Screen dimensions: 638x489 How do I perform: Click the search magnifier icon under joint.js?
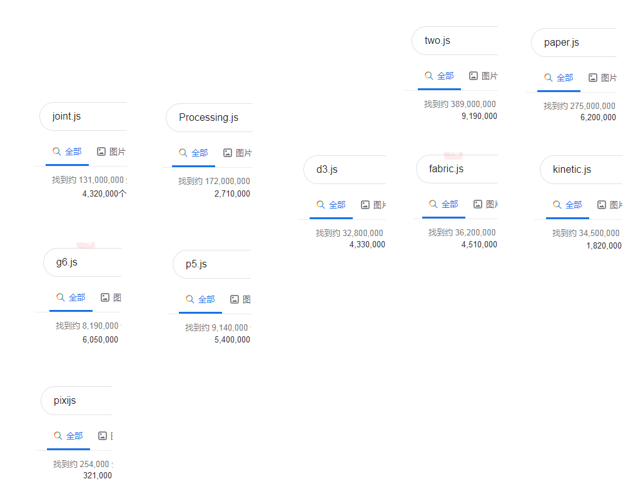coord(56,152)
